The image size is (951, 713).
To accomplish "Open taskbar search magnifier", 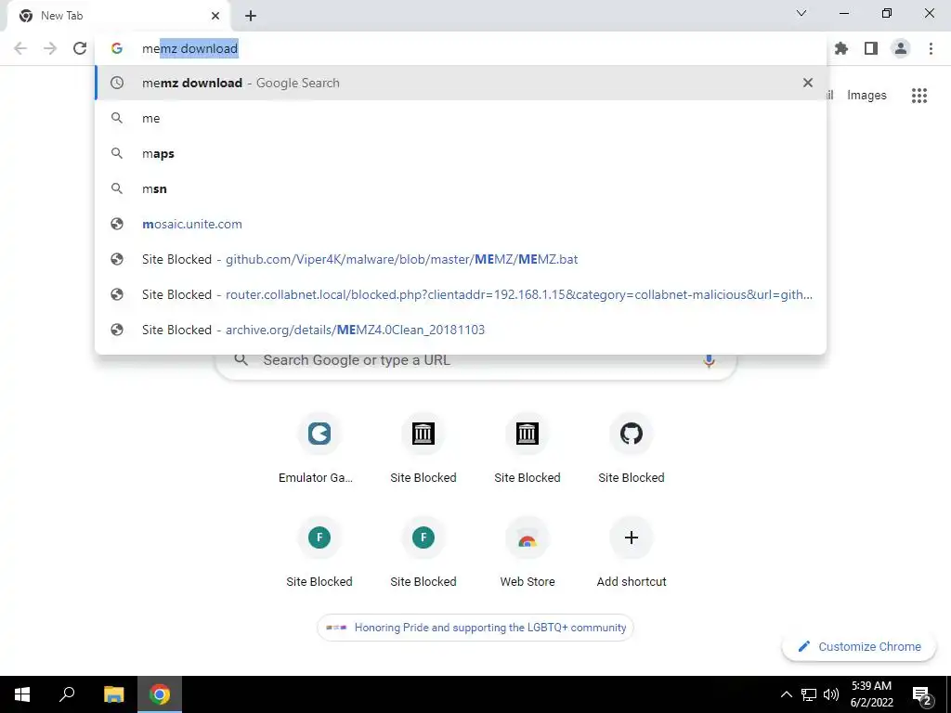I will pos(67,694).
